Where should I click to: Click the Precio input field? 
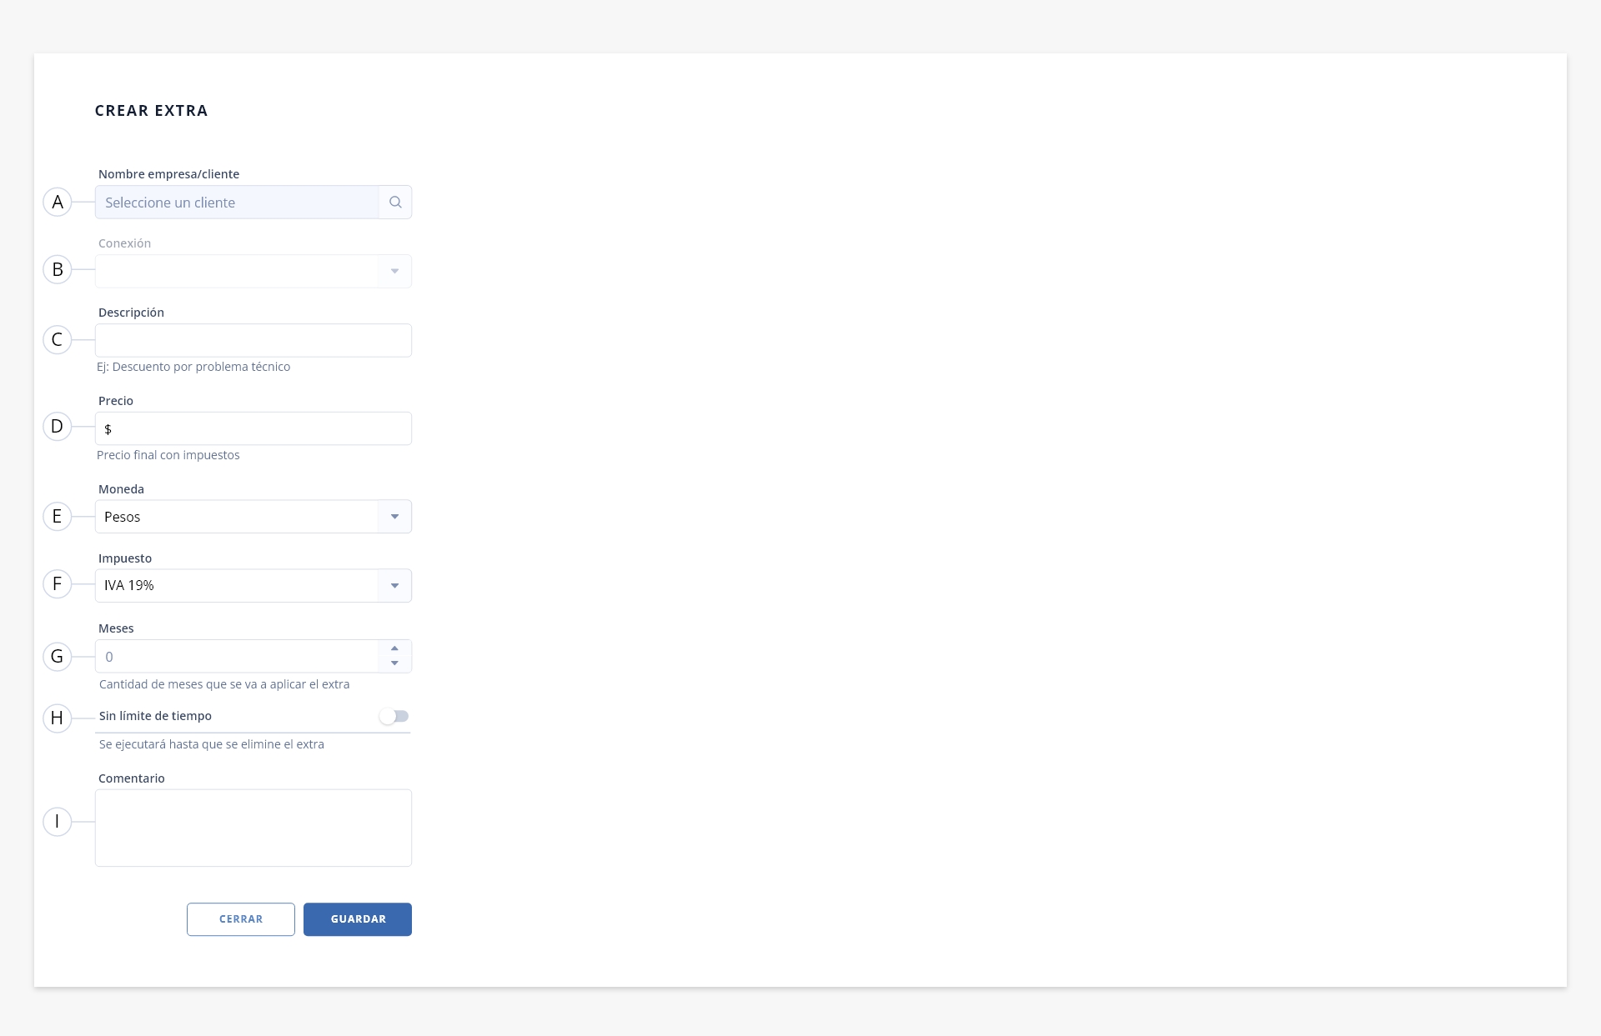pos(253,428)
